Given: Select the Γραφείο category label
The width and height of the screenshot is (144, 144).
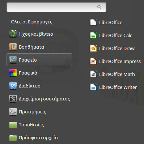Looking at the screenshot, I should (x=28, y=60).
